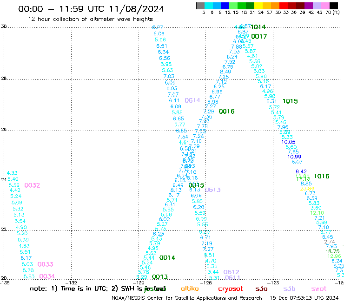Click the blue wave height '9.42'

pyautogui.click(x=301, y=171)
